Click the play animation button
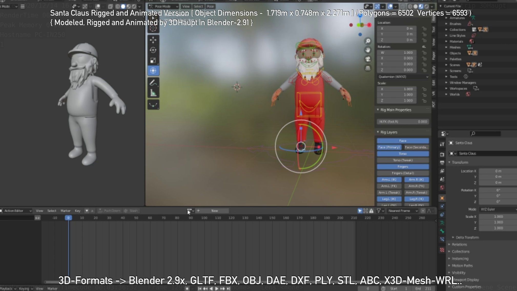517x291 pixels. [217, 289]
